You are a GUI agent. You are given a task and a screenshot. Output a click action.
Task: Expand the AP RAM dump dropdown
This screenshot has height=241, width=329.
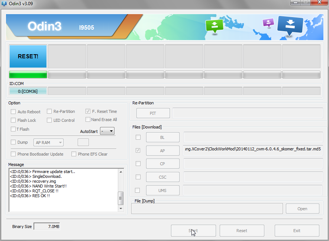click(x=48, y=143)
